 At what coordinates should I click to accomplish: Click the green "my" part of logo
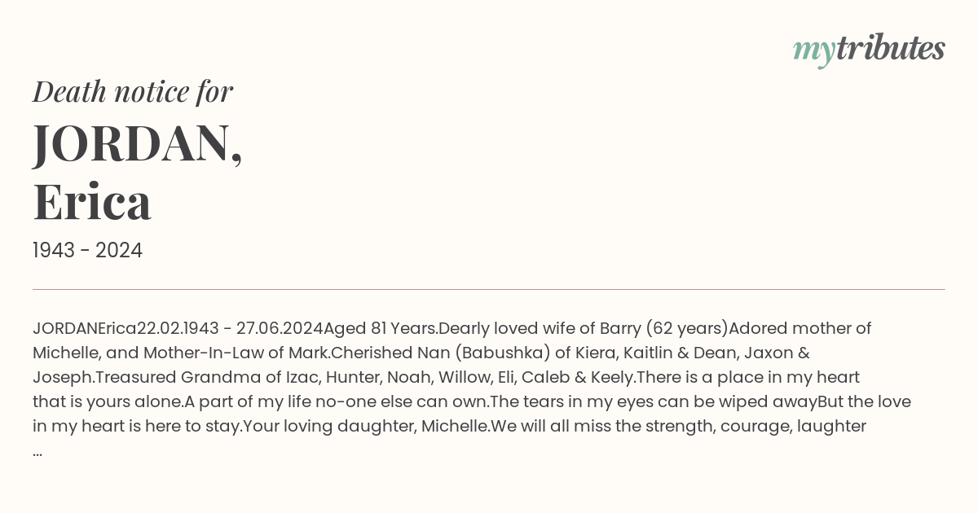point(813,53)
